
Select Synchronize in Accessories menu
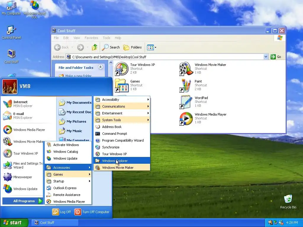point(122,147)
